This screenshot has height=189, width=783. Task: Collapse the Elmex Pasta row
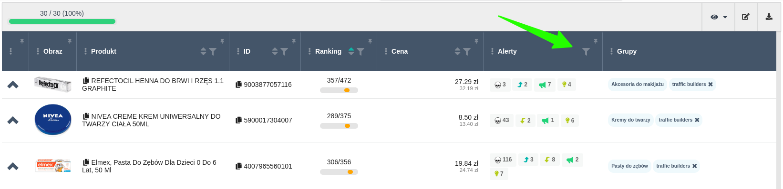click(x=13, y=166)
